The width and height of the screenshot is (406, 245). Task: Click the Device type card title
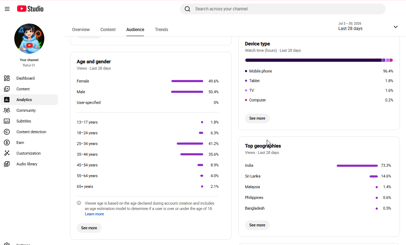point(257,44)
